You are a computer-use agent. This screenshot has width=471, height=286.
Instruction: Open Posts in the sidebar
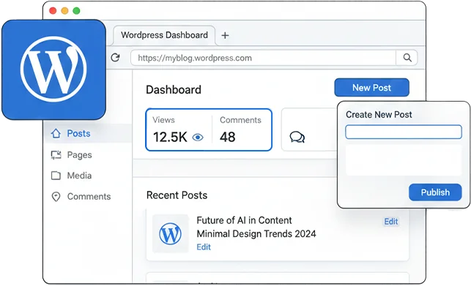pos(78,134)
